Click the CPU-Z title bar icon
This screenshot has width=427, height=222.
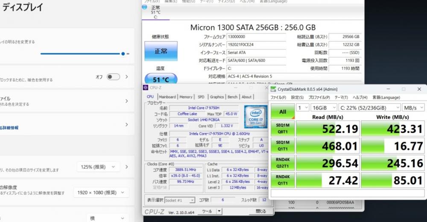(x=146, y=87)
